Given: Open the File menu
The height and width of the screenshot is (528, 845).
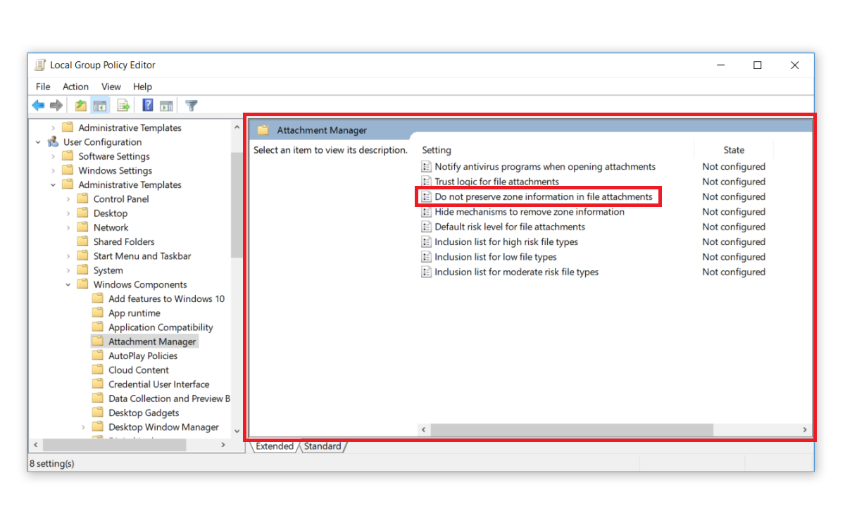Looking at the screenshot, I should click(x=43, y=87).
